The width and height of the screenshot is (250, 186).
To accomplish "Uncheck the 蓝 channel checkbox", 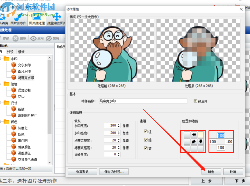I will tap(146, 148).
